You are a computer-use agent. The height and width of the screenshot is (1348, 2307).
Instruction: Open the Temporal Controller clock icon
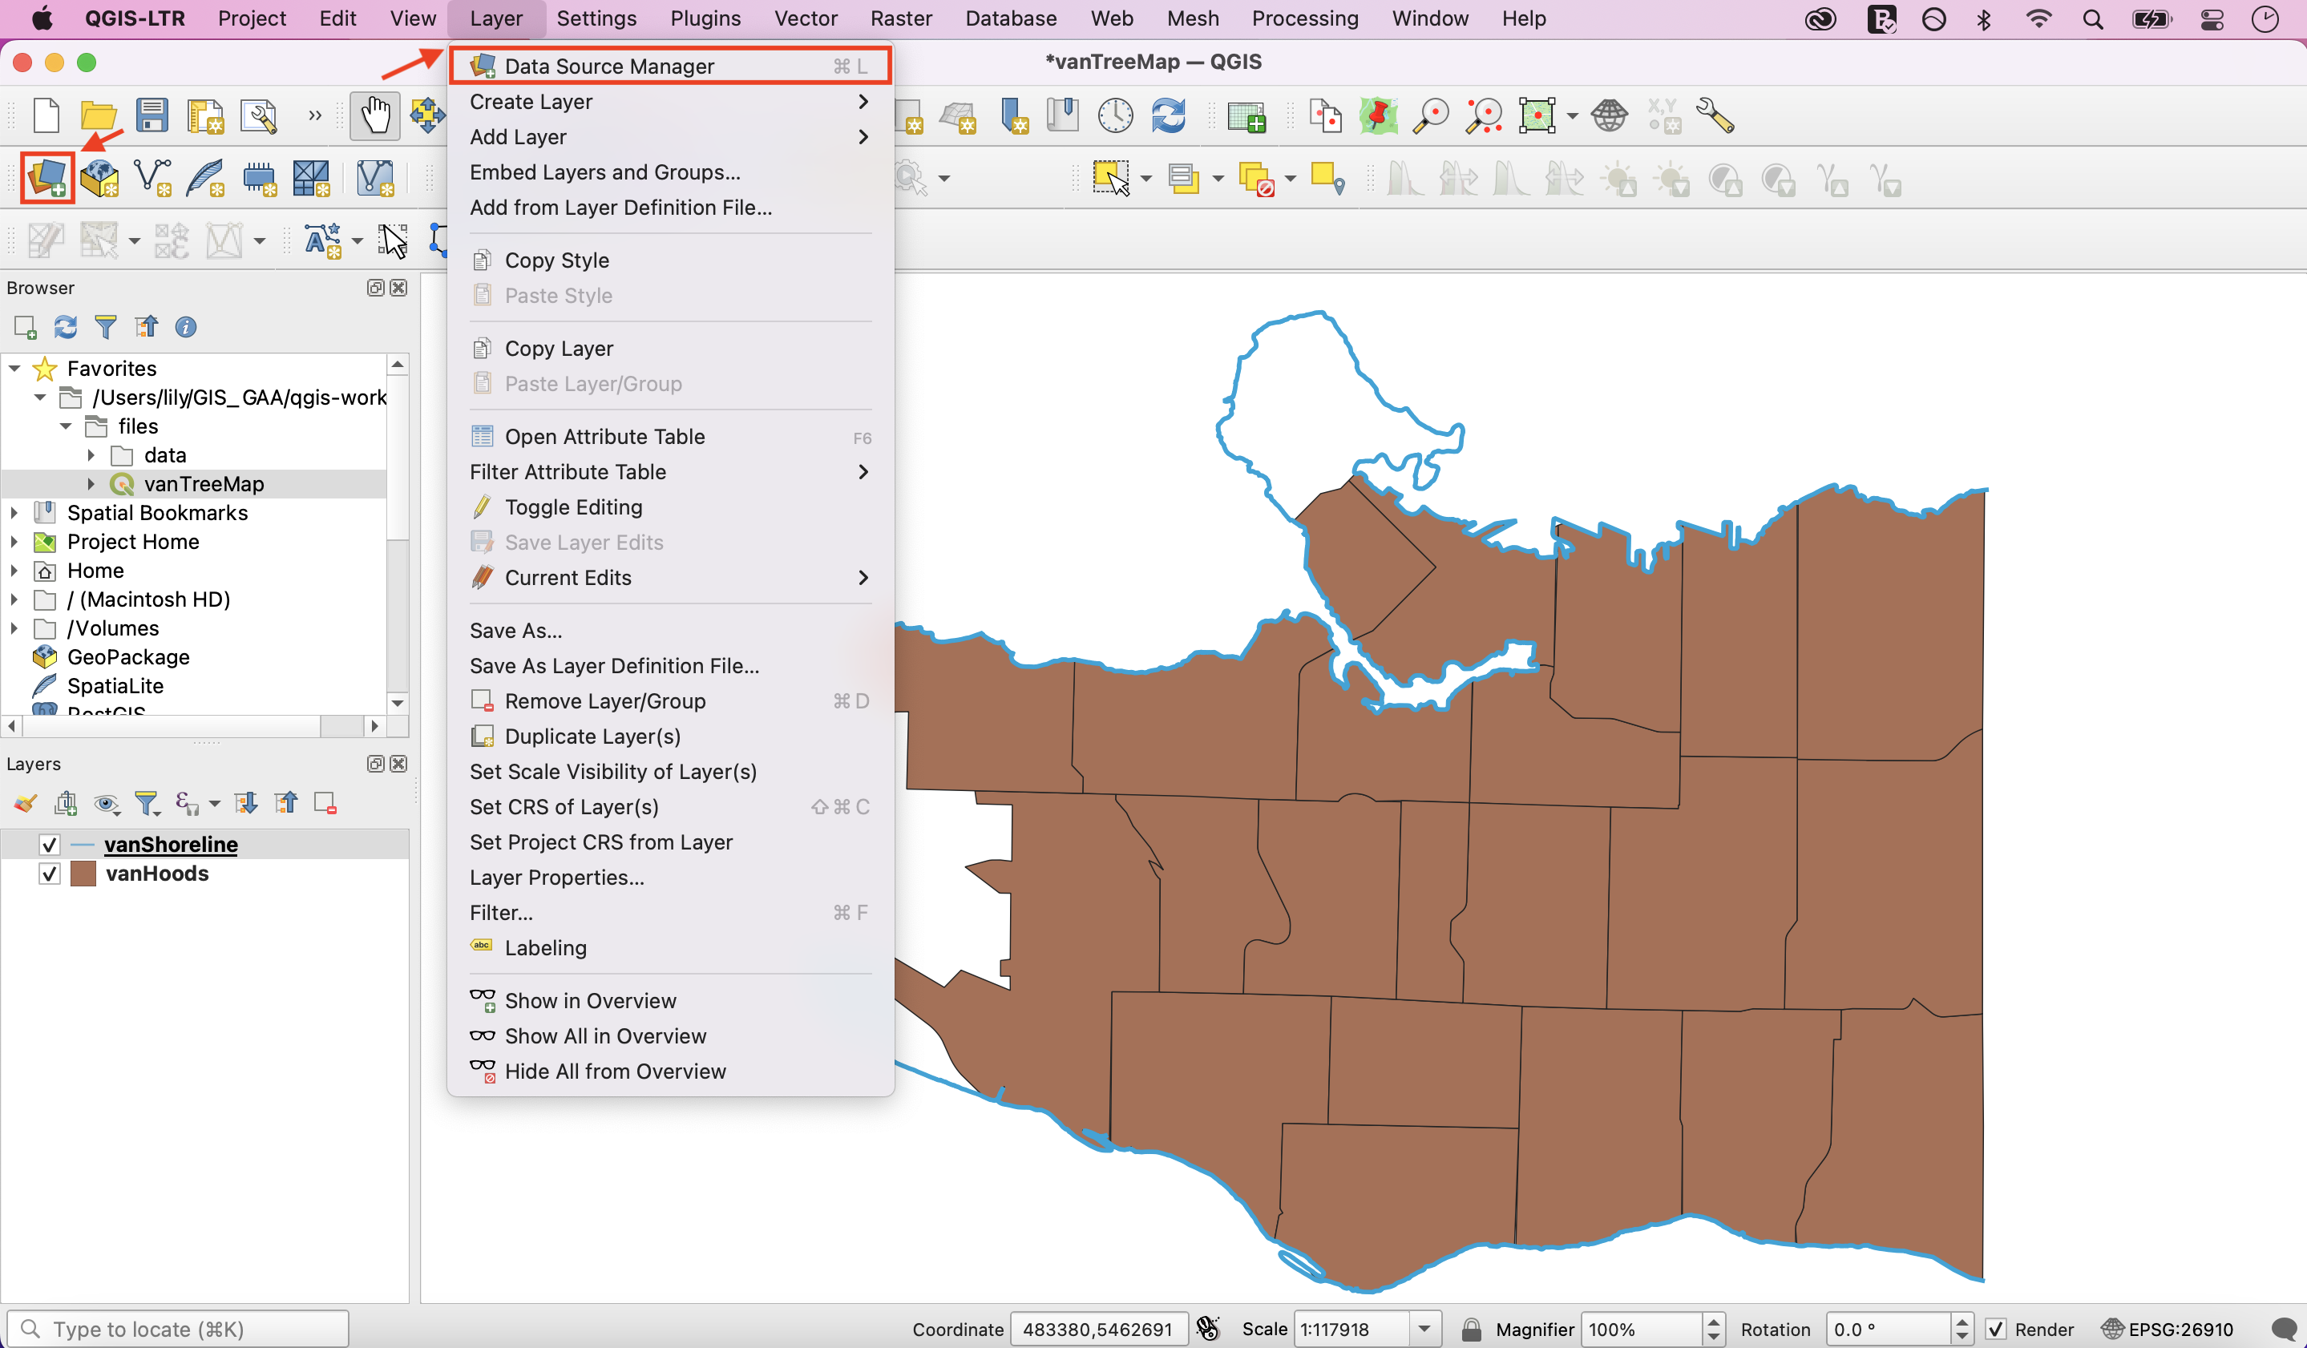1115,116
